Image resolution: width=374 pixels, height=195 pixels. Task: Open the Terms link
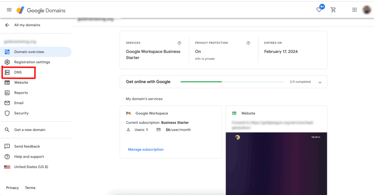30,188
